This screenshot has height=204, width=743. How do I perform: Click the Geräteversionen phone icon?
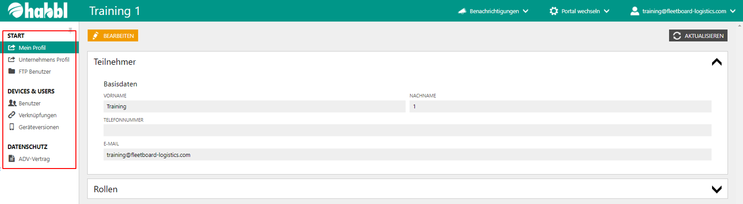tap(12, 127)
